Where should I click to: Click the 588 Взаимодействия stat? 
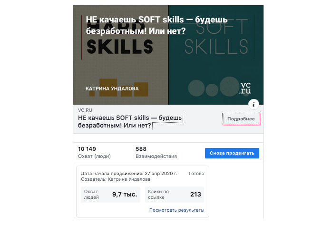156,153
